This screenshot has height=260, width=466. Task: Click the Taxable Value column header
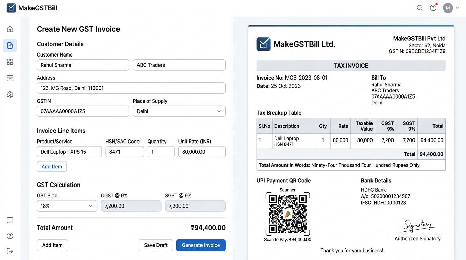tap(363, 126)
